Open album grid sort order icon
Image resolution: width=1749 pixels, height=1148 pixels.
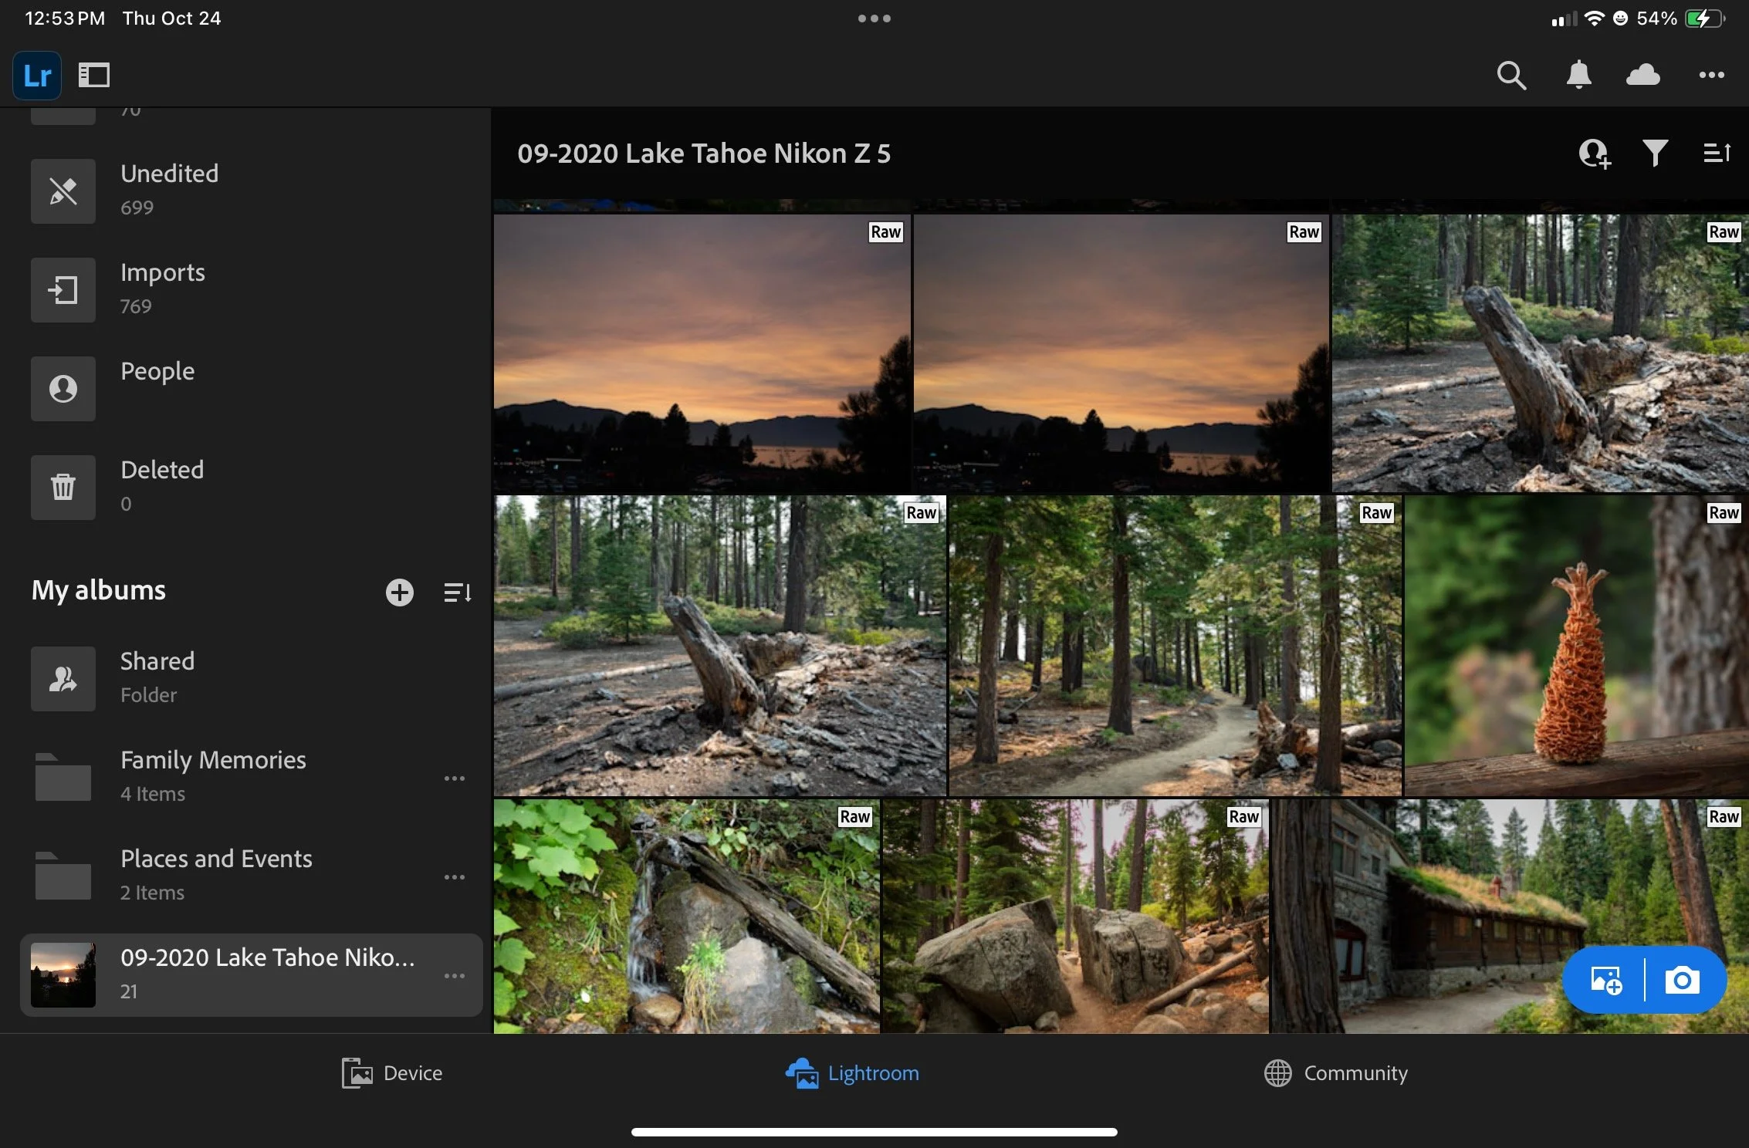point(1717,154)
